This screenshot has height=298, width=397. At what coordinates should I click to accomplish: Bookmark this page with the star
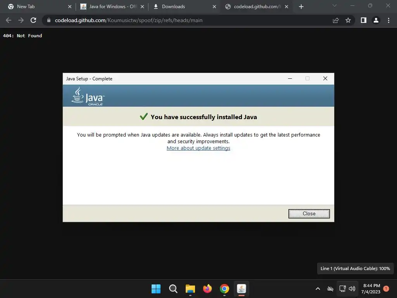pos(348,20)
